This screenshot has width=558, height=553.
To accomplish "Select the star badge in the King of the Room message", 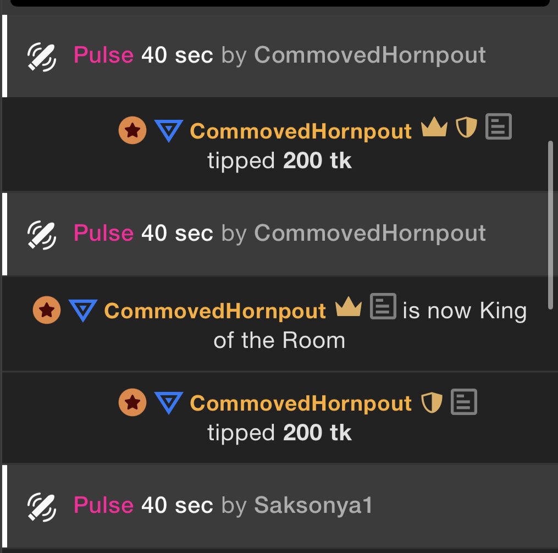I will 47,310.
